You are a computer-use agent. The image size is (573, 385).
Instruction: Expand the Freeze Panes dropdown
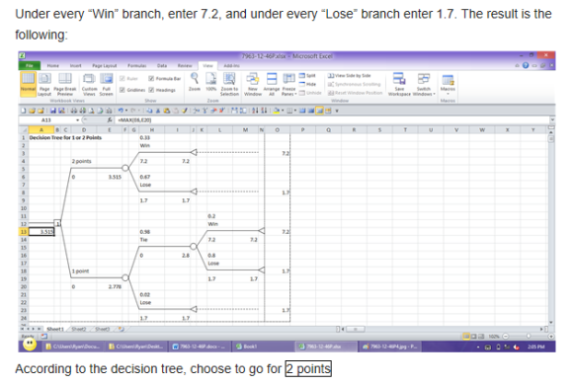click(288, 84)
